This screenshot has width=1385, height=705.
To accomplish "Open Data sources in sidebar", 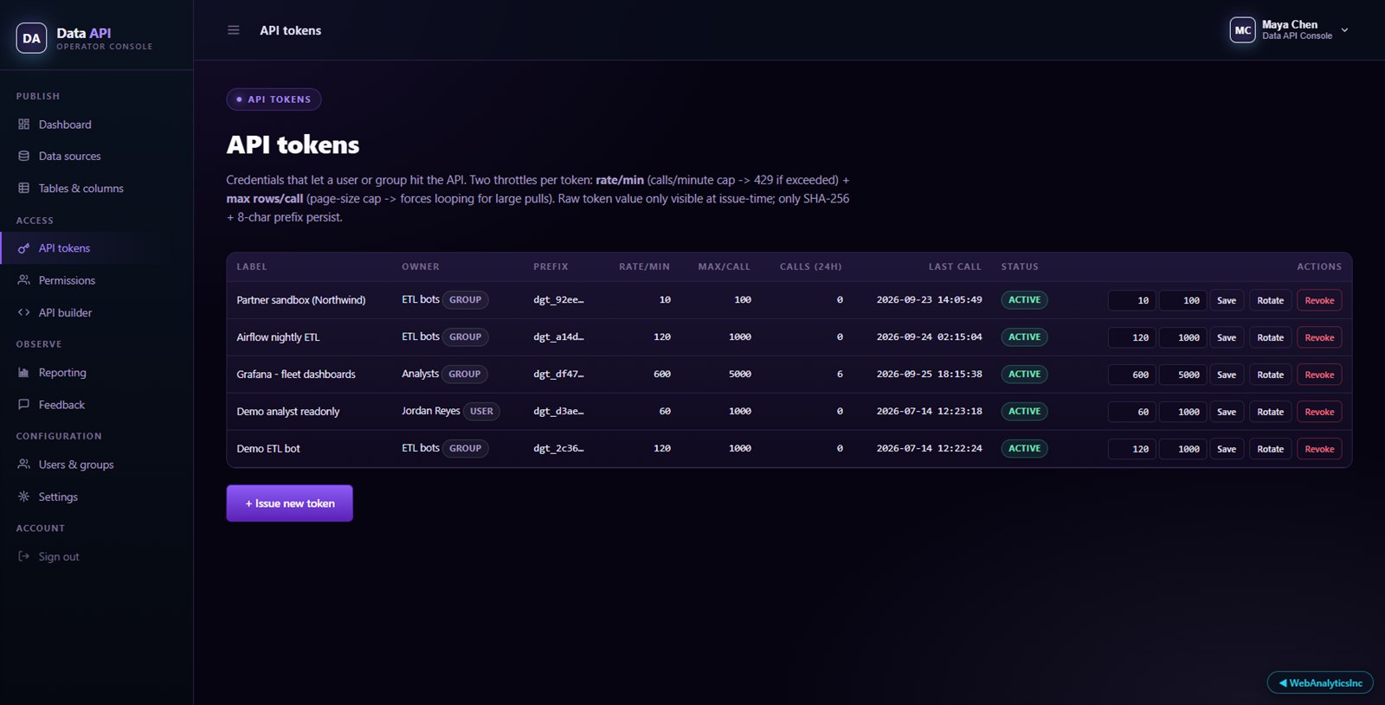I will [x=96, y=157].
